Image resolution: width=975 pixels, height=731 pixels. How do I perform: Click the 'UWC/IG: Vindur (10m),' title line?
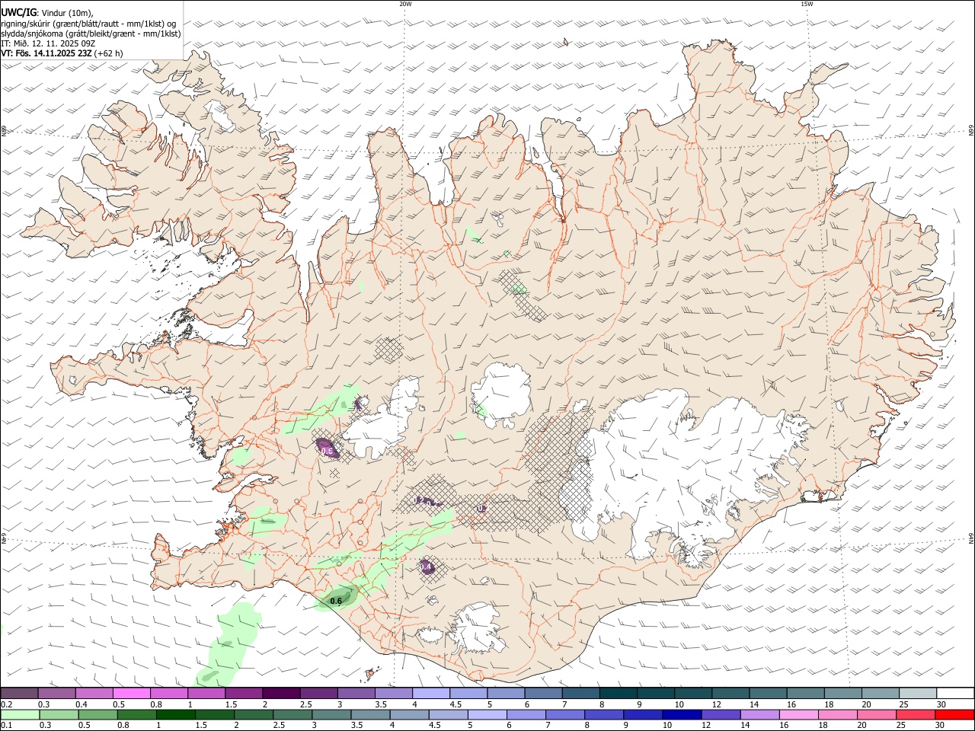click(x=47, y=12)
